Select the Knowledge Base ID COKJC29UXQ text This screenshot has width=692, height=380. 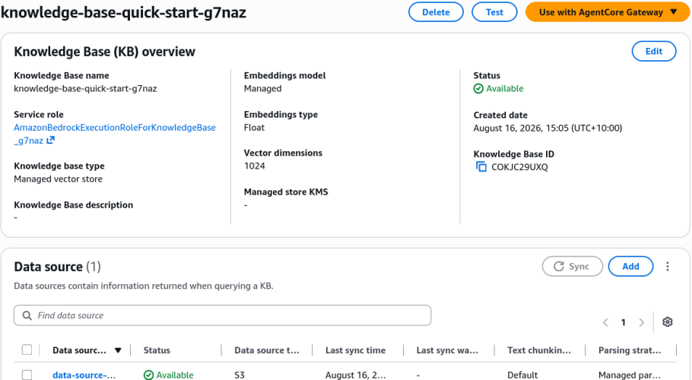click(519, 167)
